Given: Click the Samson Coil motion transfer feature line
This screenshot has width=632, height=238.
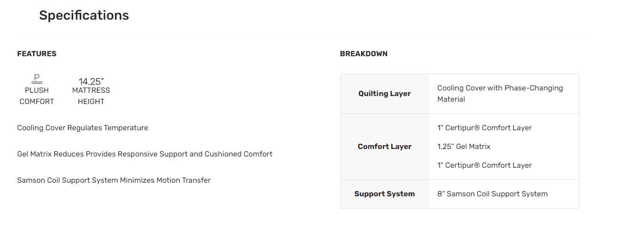Looking at the screenshot, I should coord(114,180).
